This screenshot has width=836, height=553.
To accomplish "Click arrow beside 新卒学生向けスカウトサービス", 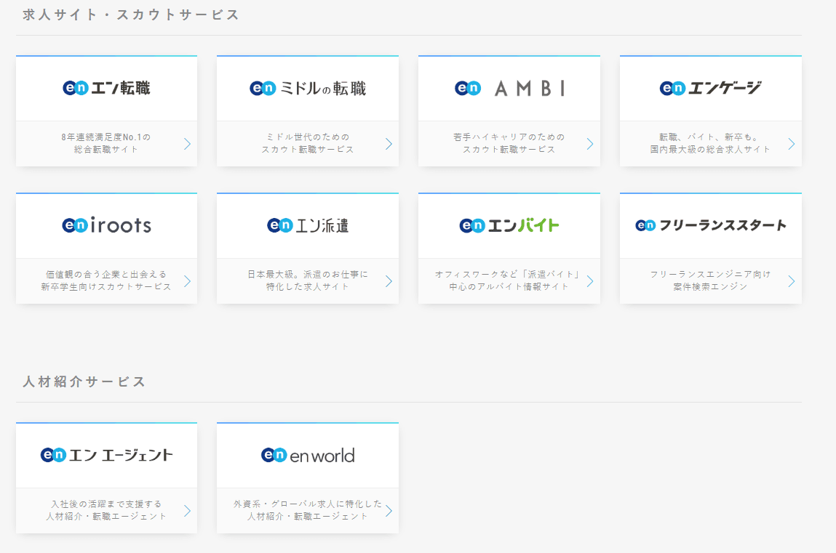I will (x=187, y=280).
